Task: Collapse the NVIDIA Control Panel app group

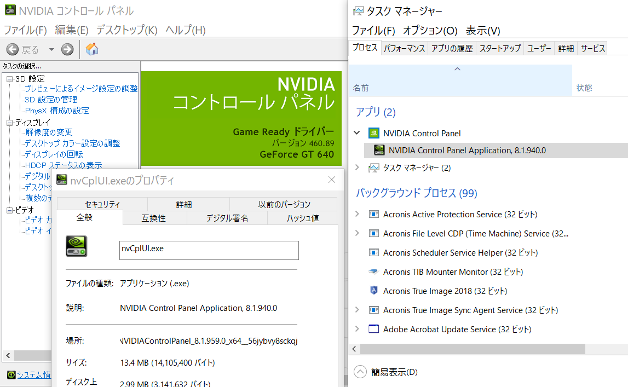Action: click(357, 132)
